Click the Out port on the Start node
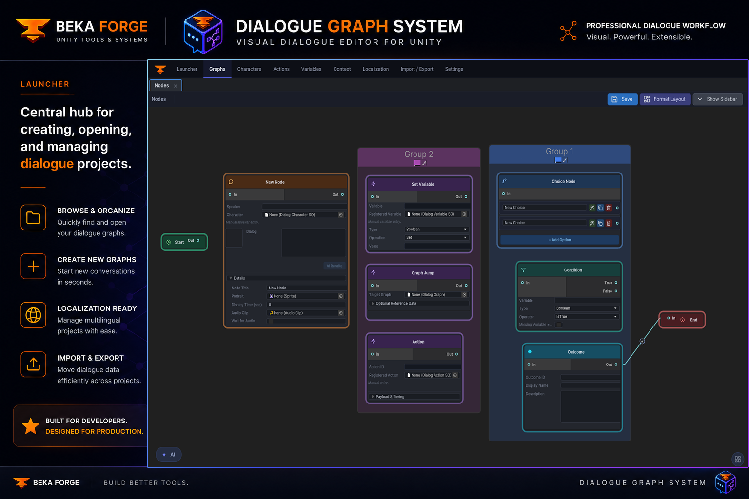Screen dimensions: 749x499 (198, 240)
